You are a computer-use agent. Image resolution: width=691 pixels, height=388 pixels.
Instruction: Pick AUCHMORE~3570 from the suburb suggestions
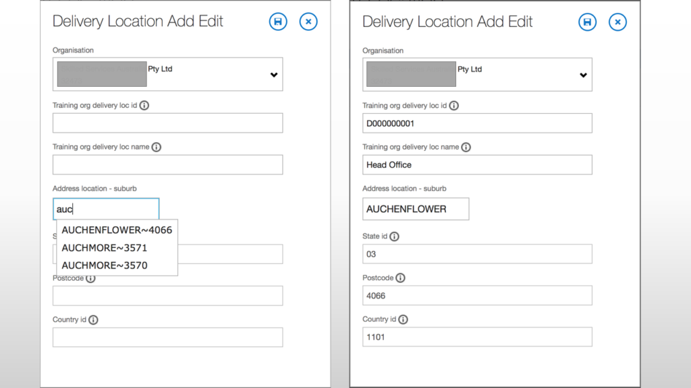point(105,265)
